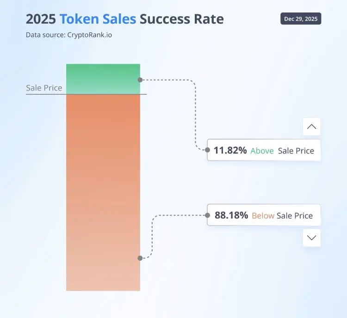Click the gray connector dot on green bar
347x318 pixels.
pyautogui.click(x=140, y=80)
